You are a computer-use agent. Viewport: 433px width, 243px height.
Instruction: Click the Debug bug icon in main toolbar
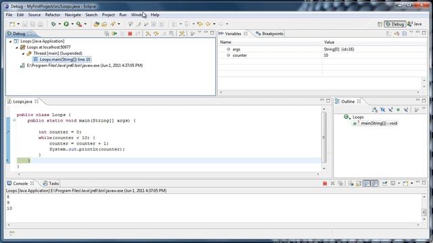click(53, 24)
